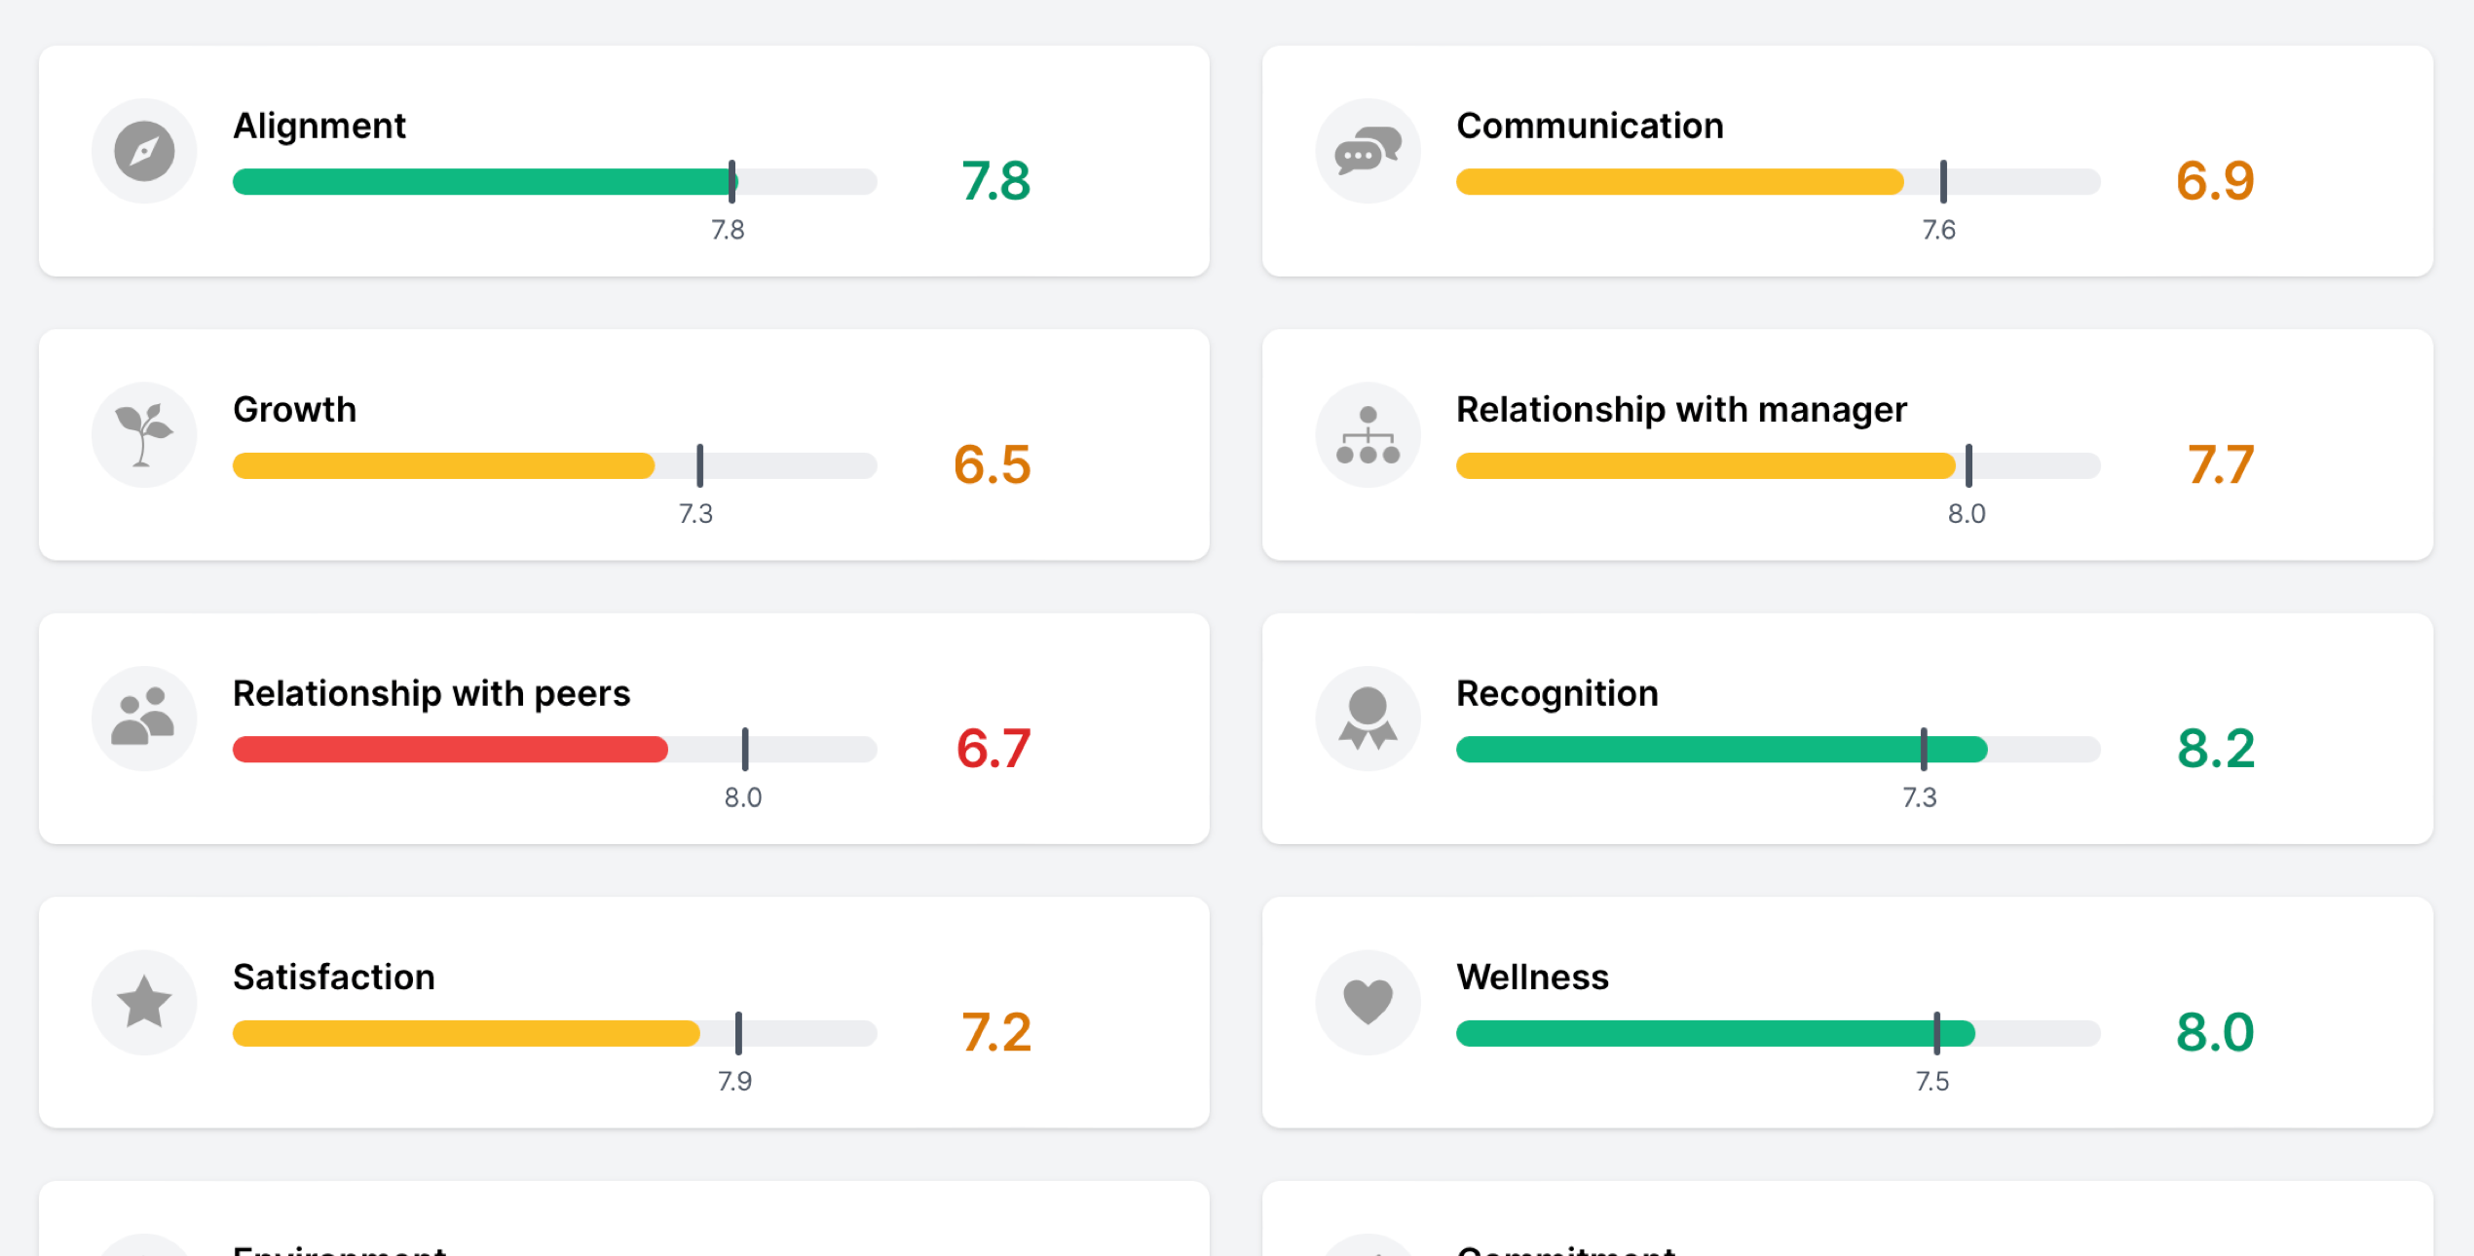Click the manager hierarchy org-chart icon
2474x1256 pixels.
1368,435
